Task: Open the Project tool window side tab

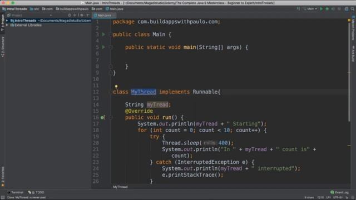Action: [x=2, y=23]
